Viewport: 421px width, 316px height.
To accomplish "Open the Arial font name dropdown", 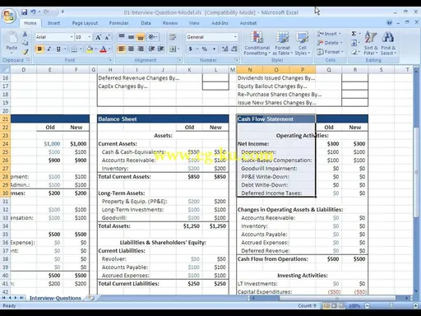I will [72, 37].
